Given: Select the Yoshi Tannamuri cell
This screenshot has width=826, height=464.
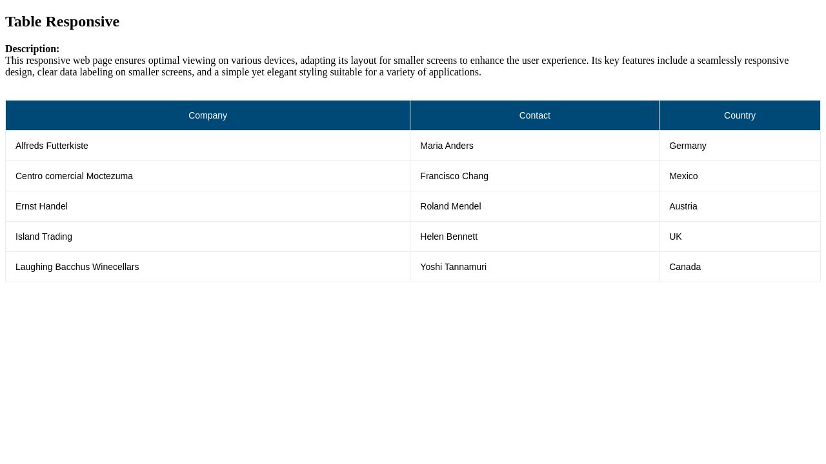Looking at the screenshot, I should tap(535, 267).
